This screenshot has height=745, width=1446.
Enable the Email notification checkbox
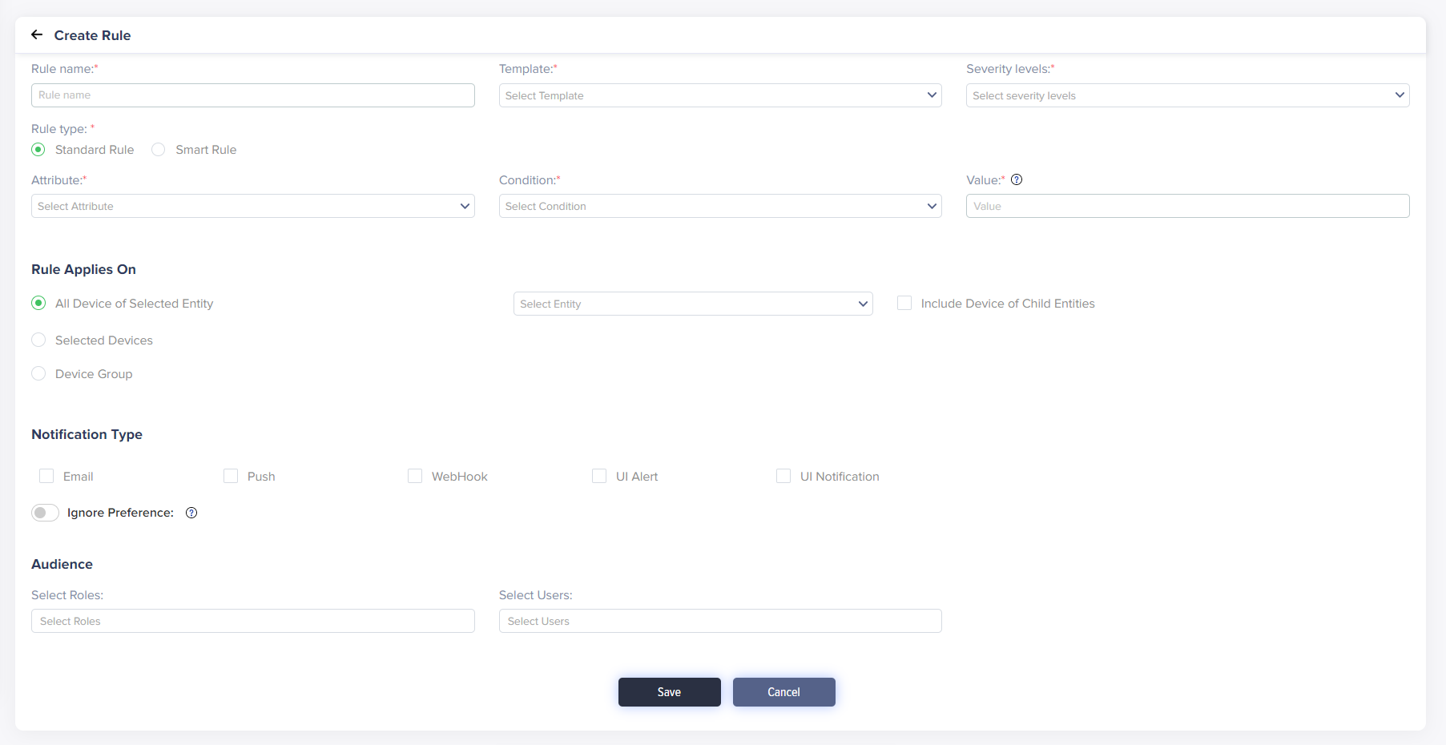tap(46, 476)
